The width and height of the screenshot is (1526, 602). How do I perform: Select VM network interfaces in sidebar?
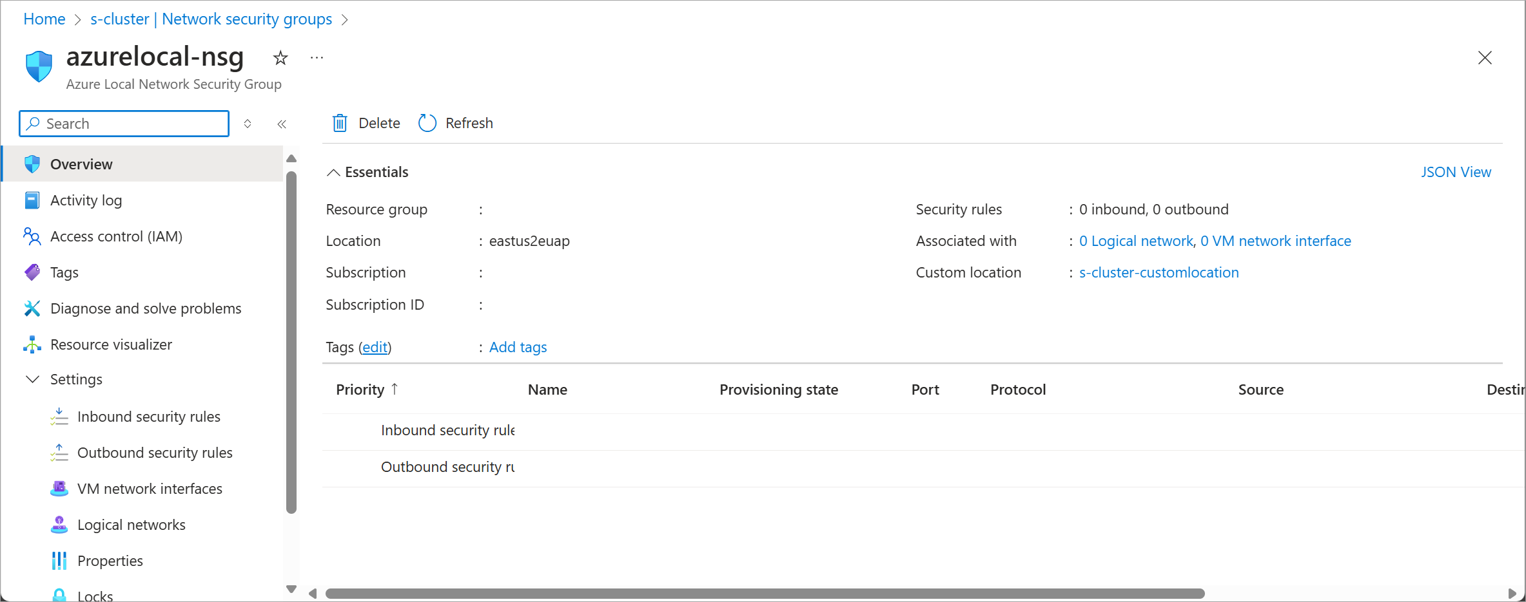(x=150, y=489)
